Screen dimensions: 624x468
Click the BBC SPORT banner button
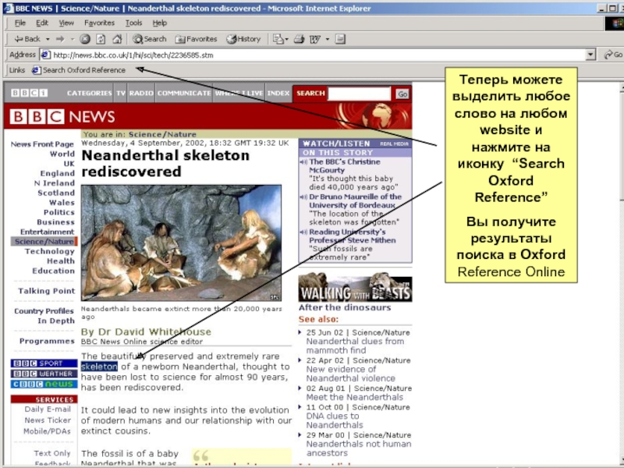[x=44, y=363]
